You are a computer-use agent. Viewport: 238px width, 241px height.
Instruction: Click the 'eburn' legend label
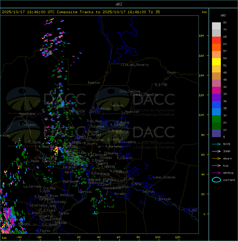(227, 159)
